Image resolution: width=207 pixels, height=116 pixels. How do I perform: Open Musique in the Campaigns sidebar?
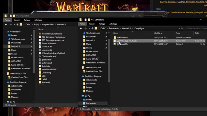(x=90, y=91)
